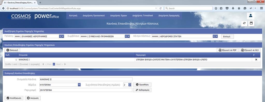Image resolution: width=265 pixels, height=102 pixels.
Task: Open the chat bubble toolbar icon
Action: 245,8
